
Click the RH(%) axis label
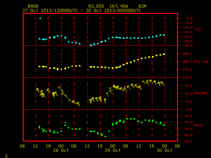point(198,125)
